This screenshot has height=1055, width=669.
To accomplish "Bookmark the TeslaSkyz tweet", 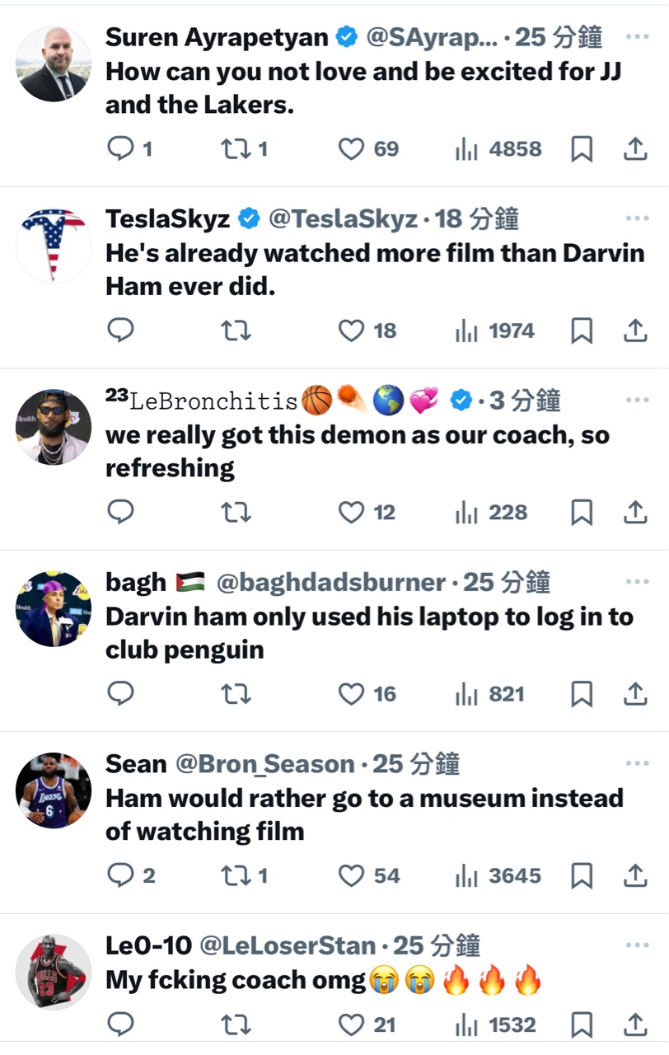I will 582,331.
